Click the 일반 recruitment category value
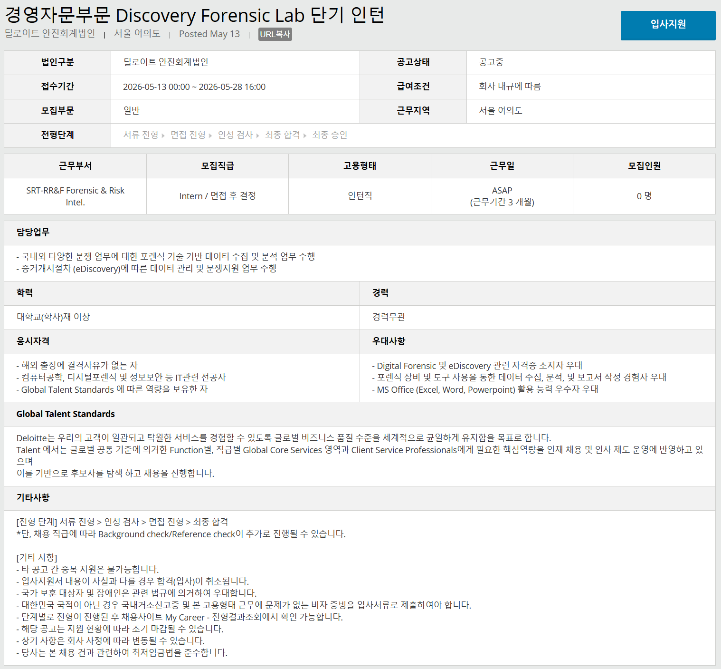The width and height of the screenshot is (721, 669). click(132, 111)
